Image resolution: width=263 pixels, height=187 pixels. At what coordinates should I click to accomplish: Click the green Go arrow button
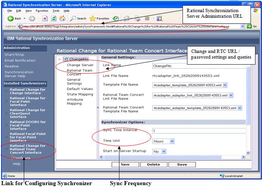click(x=249, y=26)
